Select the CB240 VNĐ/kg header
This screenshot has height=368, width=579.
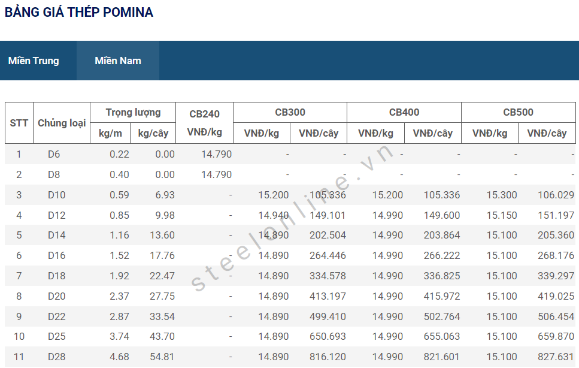(205, 123)
